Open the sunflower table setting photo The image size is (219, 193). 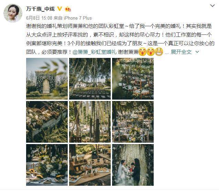47,165
